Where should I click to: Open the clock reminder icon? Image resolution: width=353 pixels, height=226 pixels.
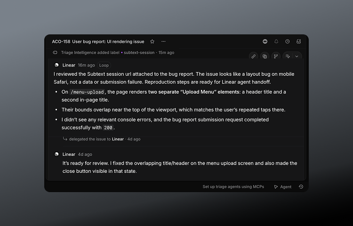pyautogui.click(x=288, y=41)
